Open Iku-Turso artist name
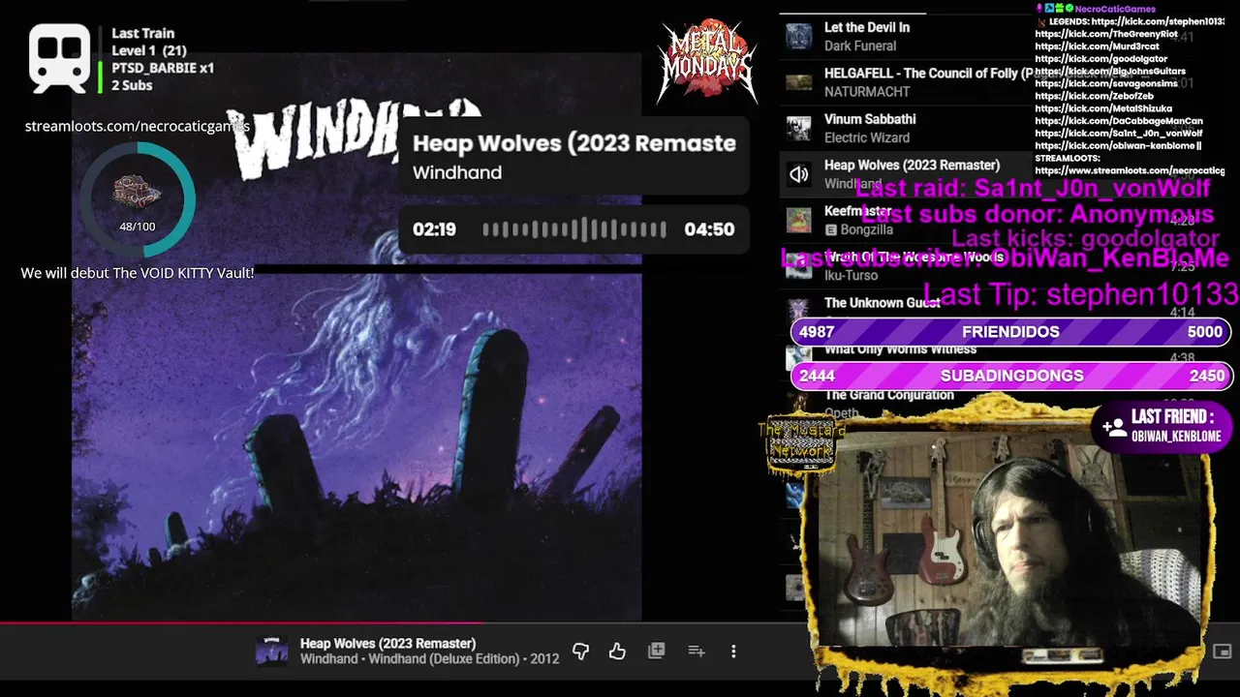1240x697 pixels. click(851, 276)
